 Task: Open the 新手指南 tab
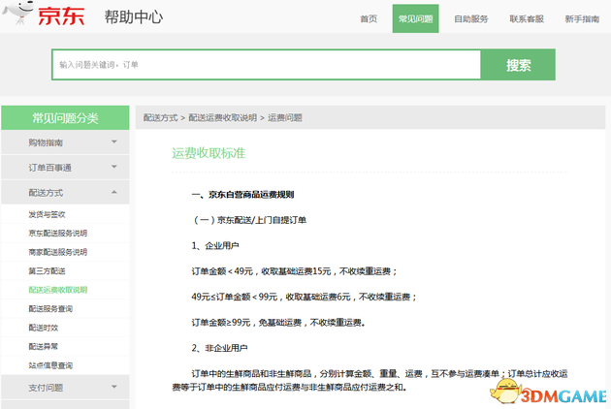(582, 18)
